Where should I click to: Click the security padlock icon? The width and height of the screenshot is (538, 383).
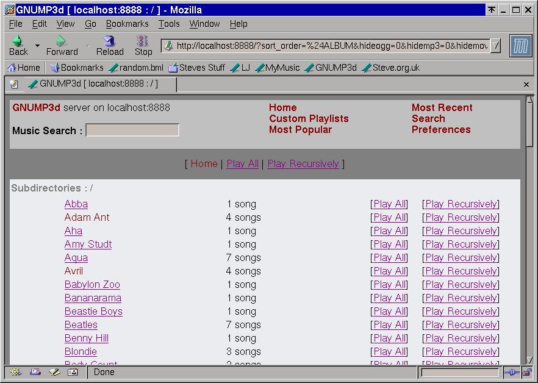pyautogui.click(x=526, y=373)
